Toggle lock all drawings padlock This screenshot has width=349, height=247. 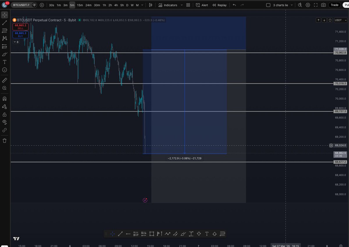(x=5, y=114)
